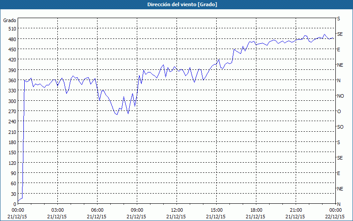Viewport: 353px width, 221px height.
Task: Click the "S" compass label level with 180
Action: (338, 142)
